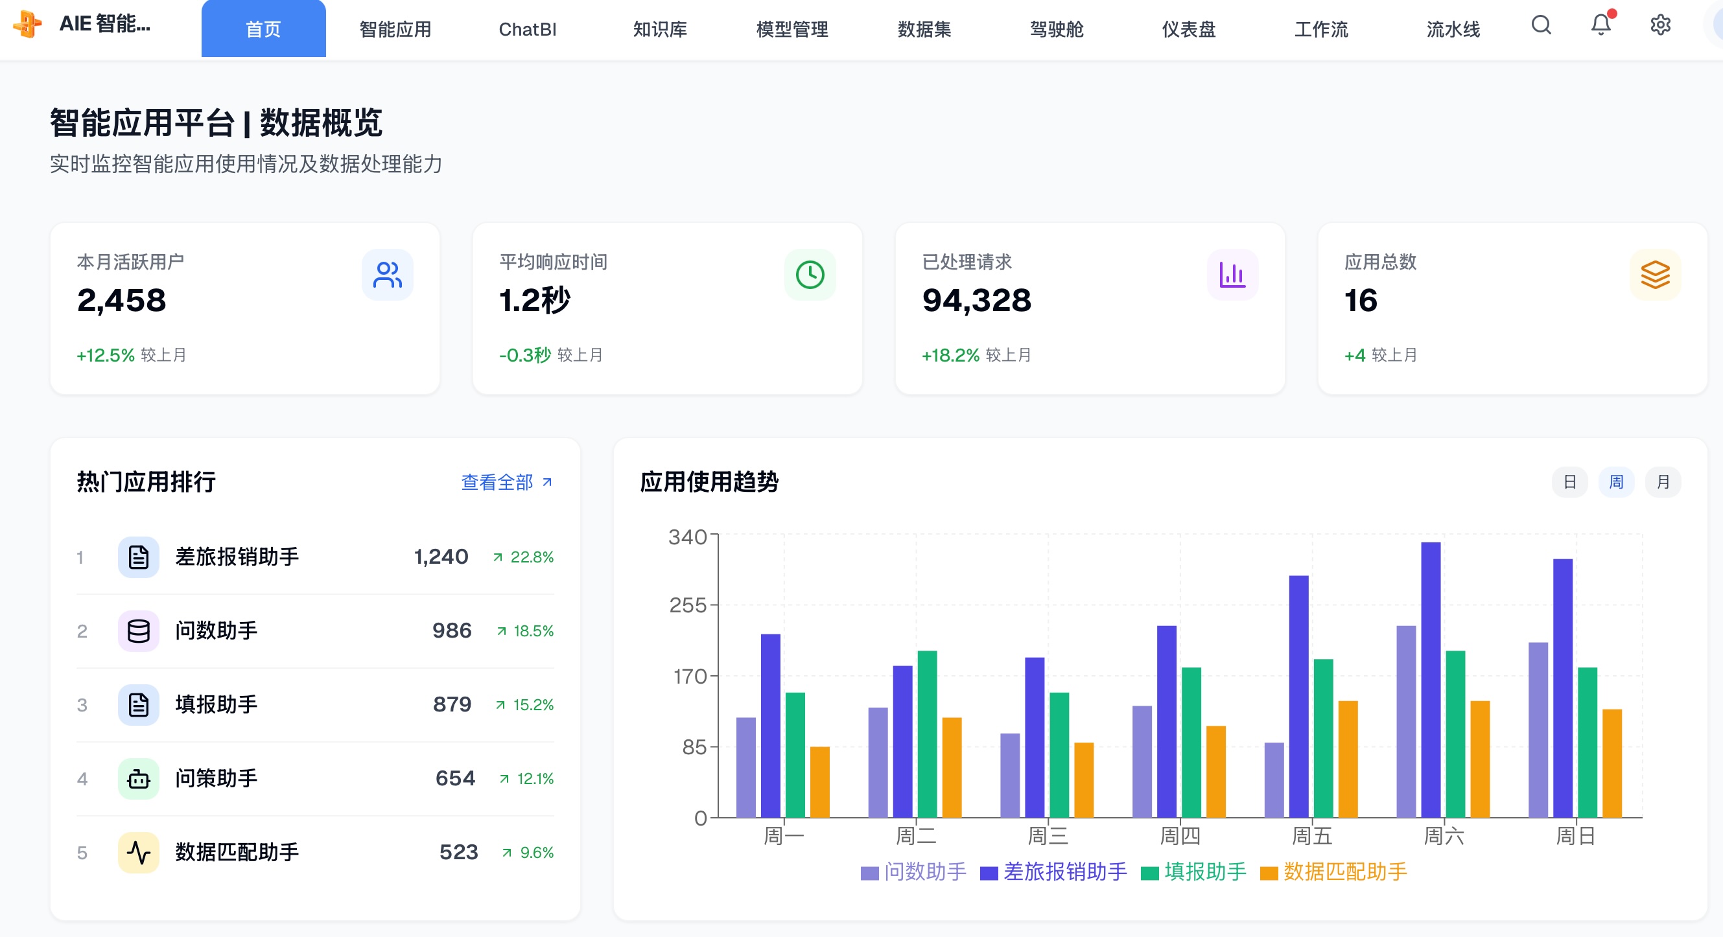
Task: Click the active users people icon
Action: click(387, 274)
